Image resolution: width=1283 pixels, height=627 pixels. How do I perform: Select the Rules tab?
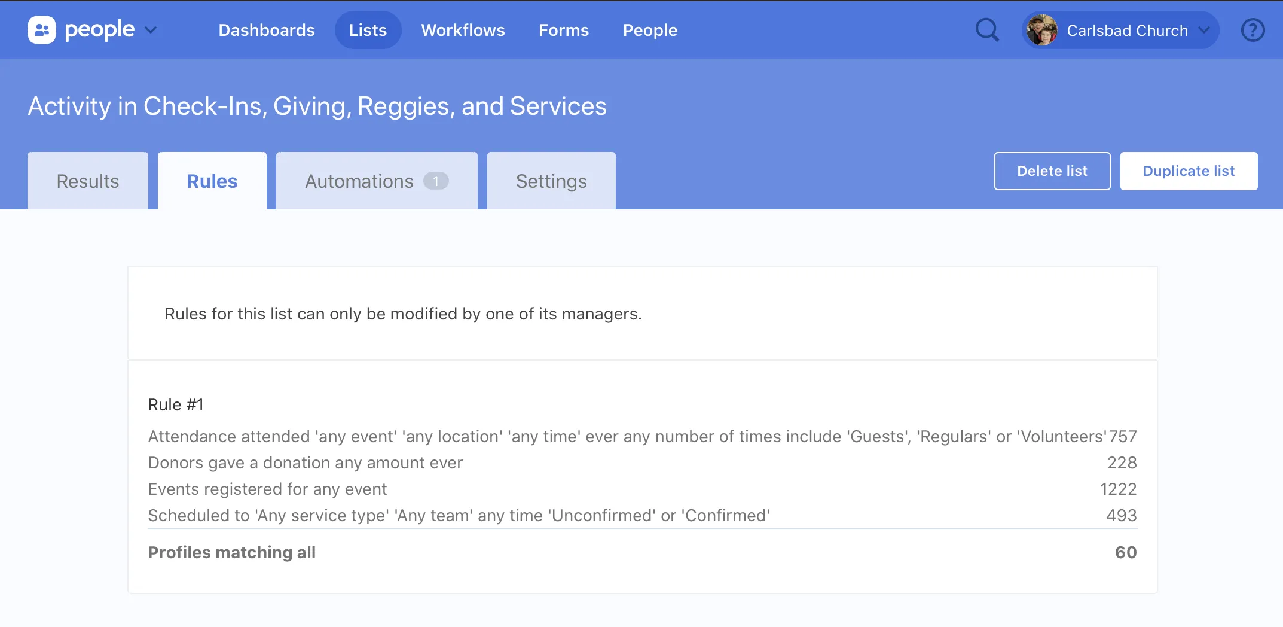[x=212, y=181]
